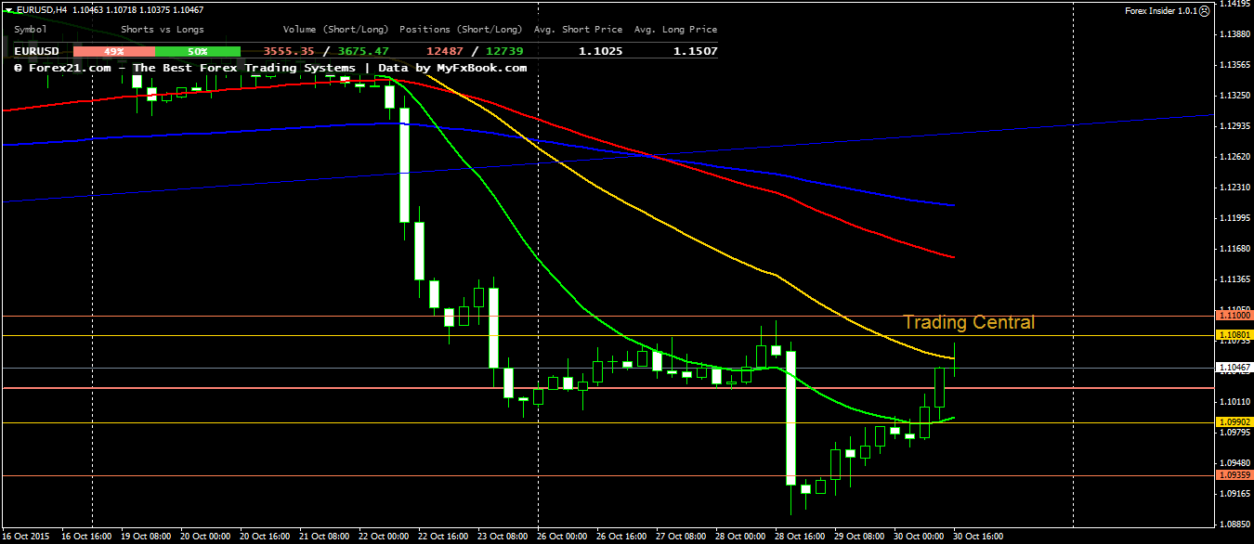
Task: Click the 30 Oct 16:00 time label
Action: (977, 537)
